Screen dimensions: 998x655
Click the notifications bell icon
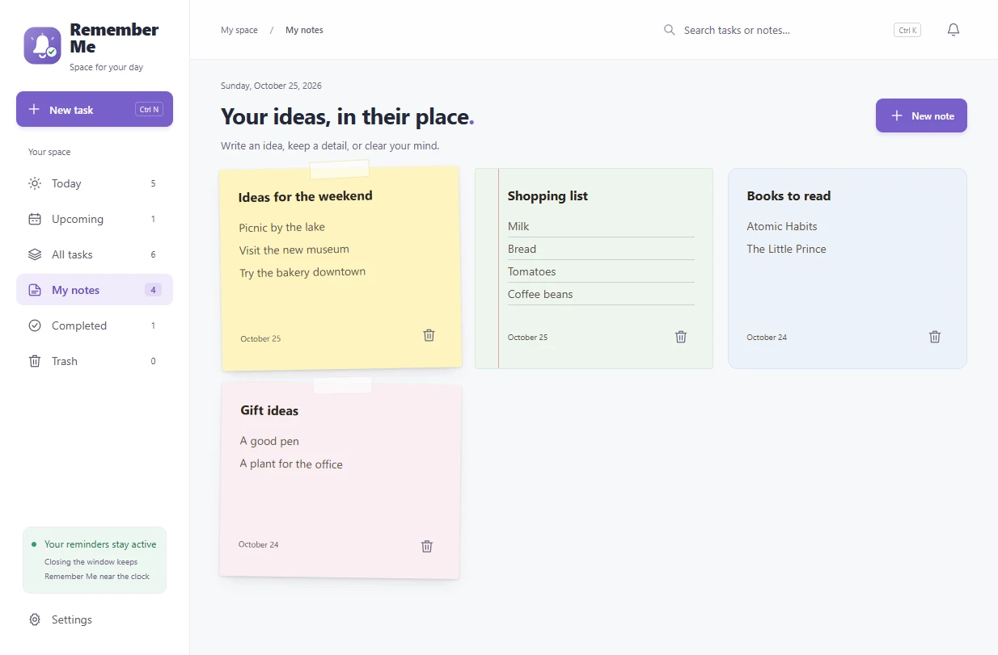coord(954,30)
